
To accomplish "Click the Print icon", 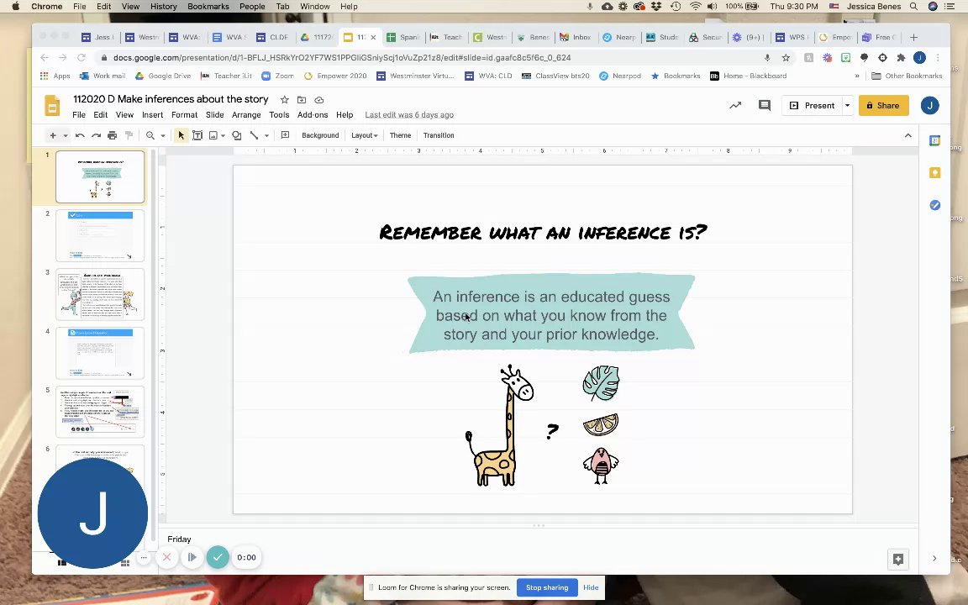I will coord(112,135).
